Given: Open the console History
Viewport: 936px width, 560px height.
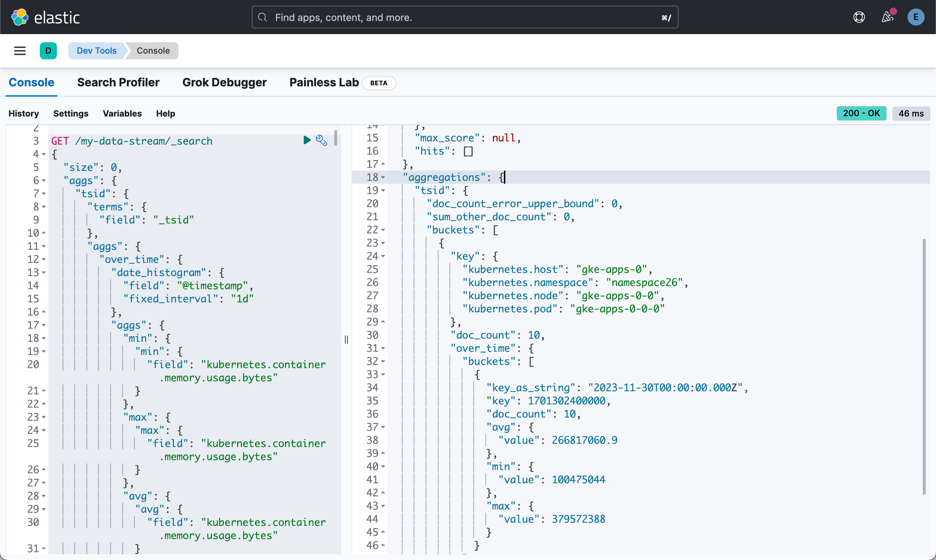Looking at the screenshot, I should [24, 113].
